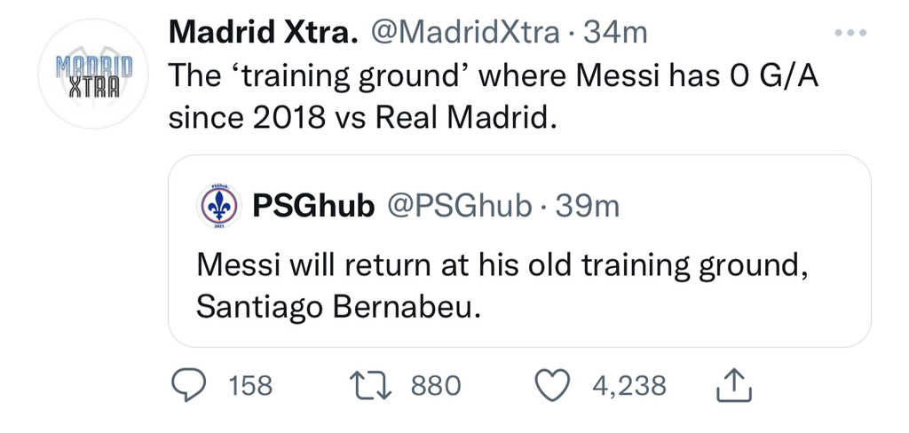Screen dimensions: 909x433
Task: Open Madrid Xtra display name link
Action: pyautogui.click(x=264, y=34)
